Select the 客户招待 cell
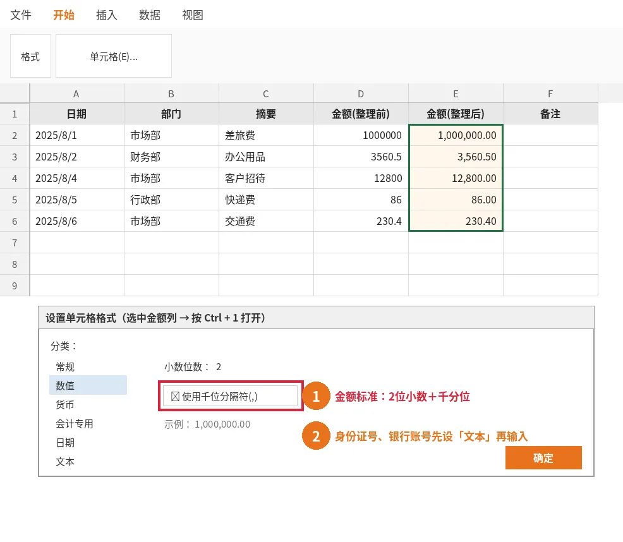The height and width of the screenshot is (542, 623). click(x=266, y=178)
